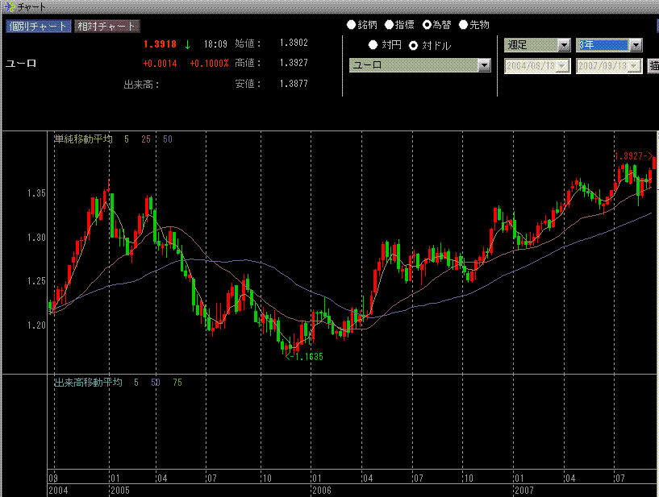Click the 1.1635 low price marker
Screen dimensions: 659x497
[x=306, y=356]
